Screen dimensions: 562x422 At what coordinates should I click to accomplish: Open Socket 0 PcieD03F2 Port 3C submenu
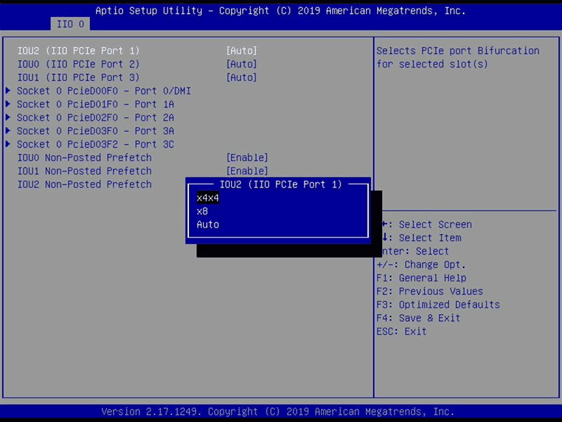click(95, 144)
